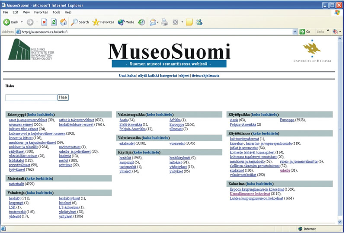Open the Tools menu

pyautogui.click(x=56, y=13)
